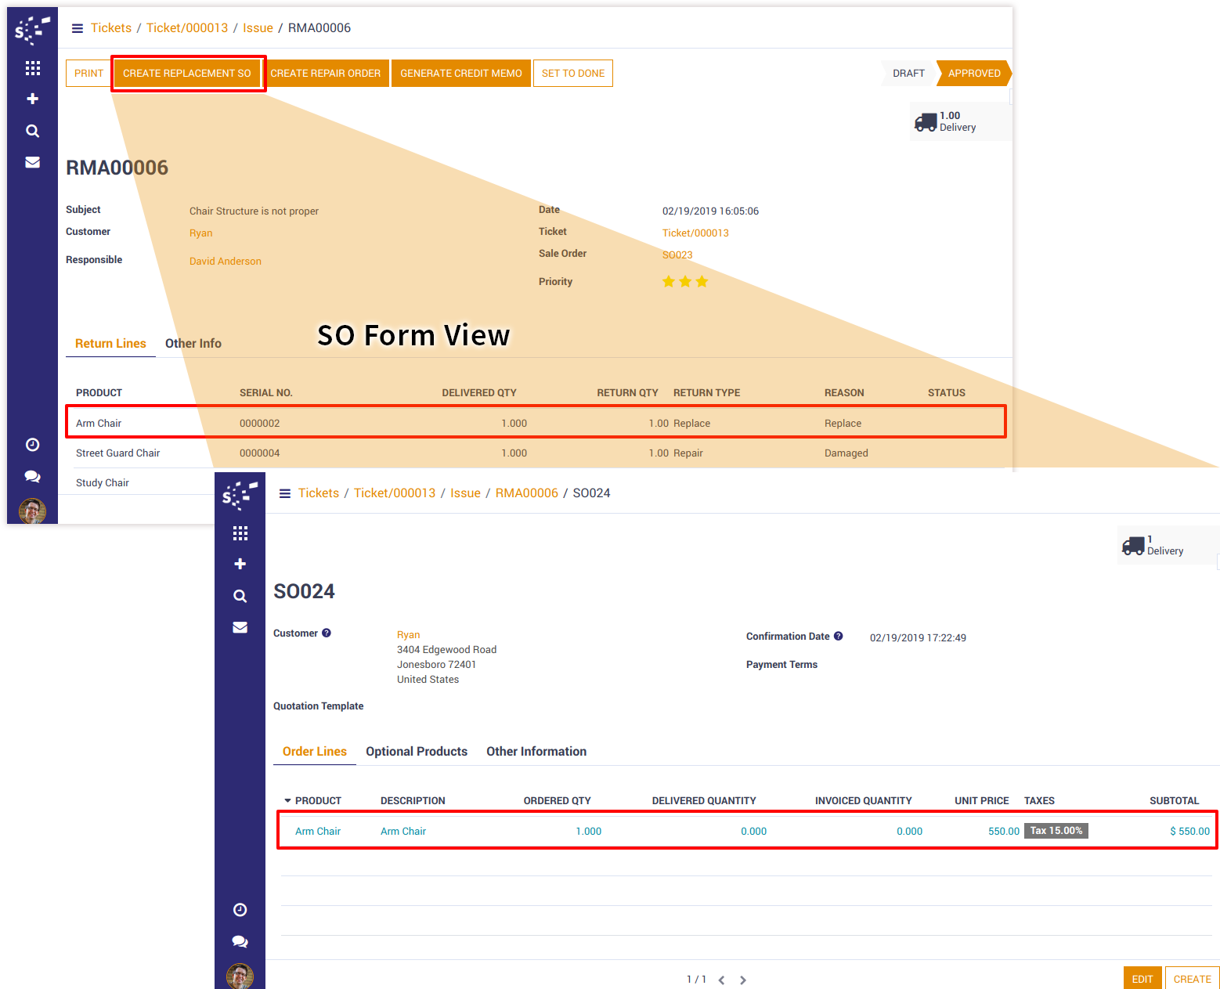Click the hamburger menu beside SO024 breadcrumb

tap(285, 493)
